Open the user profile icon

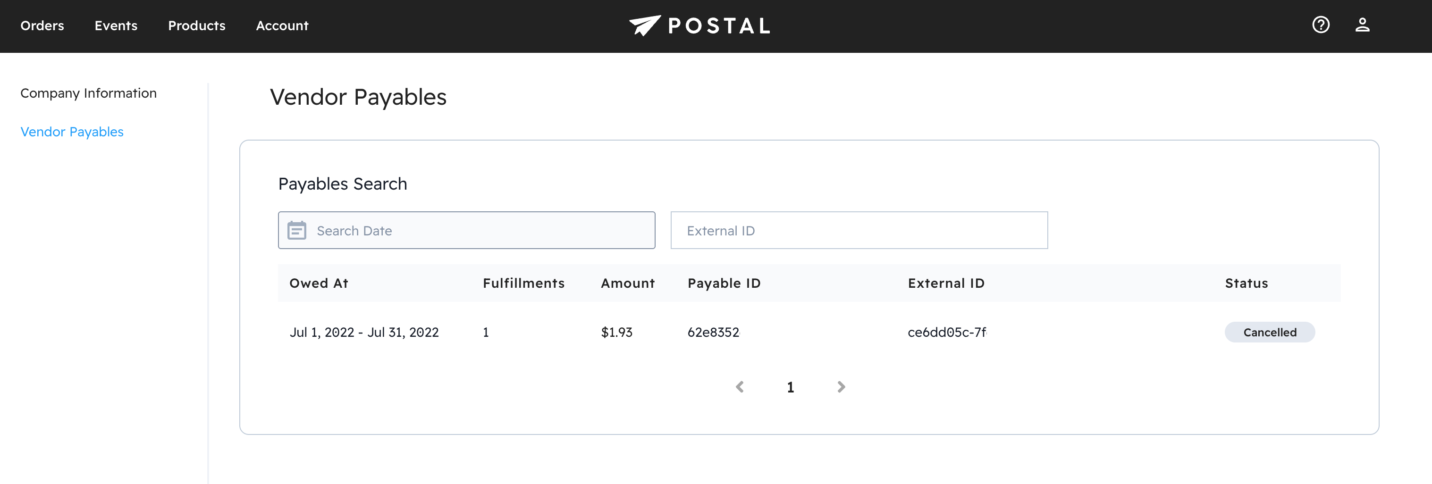pyautogui.click(x=1362, y=25)
